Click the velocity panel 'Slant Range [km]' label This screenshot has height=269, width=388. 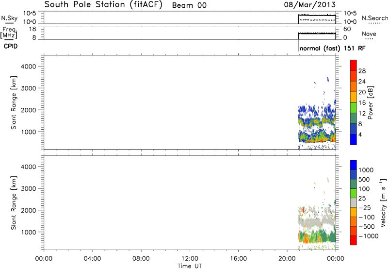[x=14, y=203]
